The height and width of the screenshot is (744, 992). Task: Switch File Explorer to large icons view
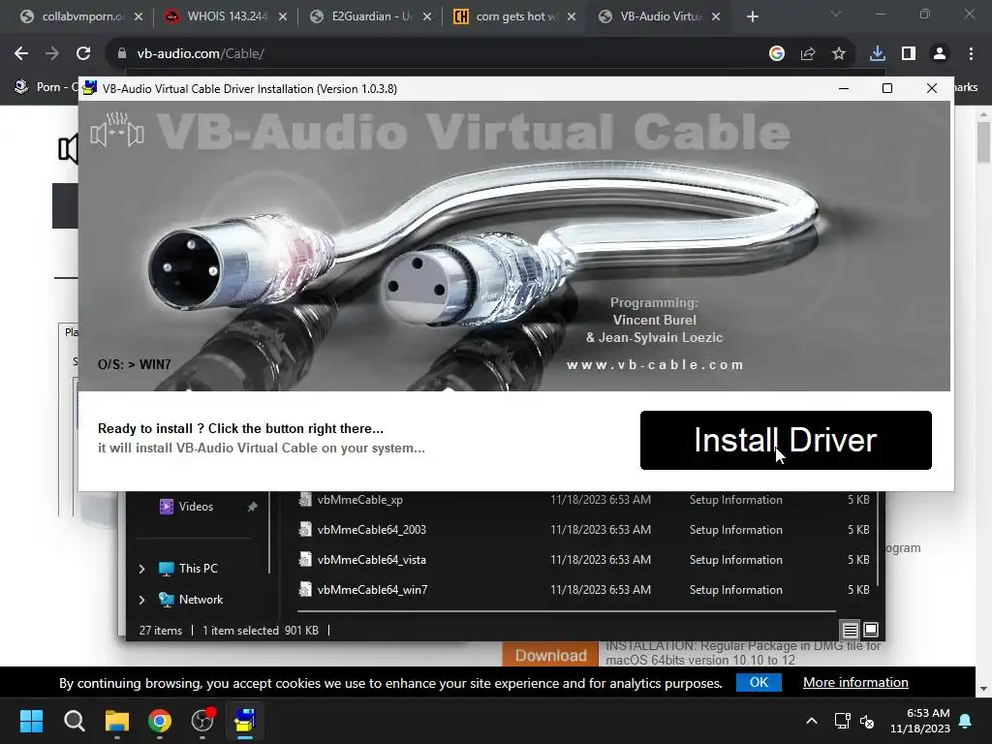(871, 630)
